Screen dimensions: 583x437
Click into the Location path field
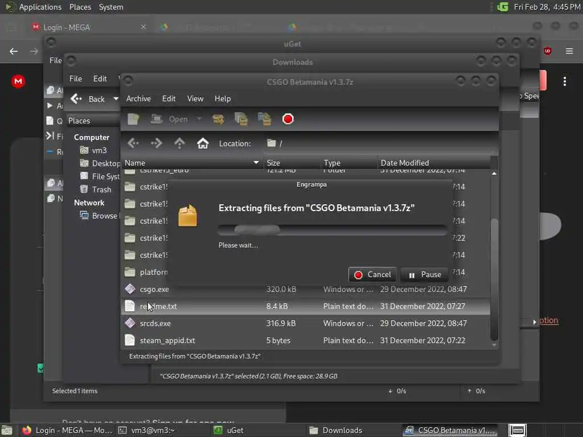click(x=380, y=143)
